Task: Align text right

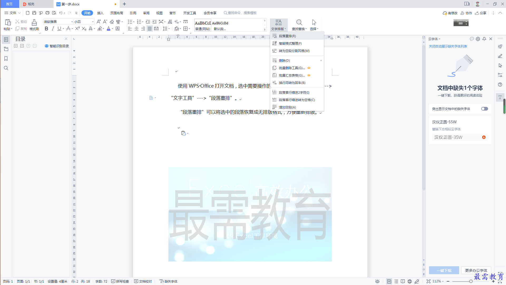Action: click(x=143, y=28)
